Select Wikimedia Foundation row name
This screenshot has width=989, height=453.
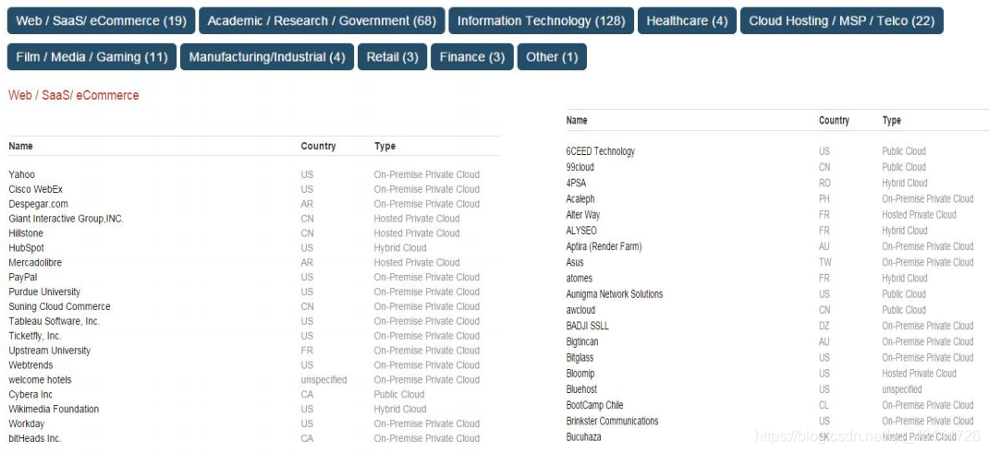pos(54,409)
